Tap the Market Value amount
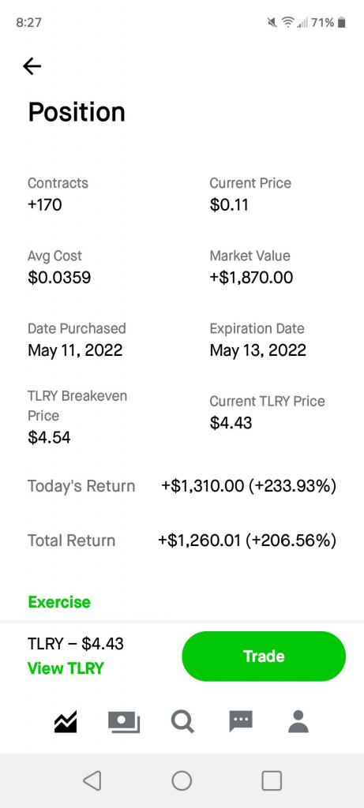364x808 pixels. 251,277
